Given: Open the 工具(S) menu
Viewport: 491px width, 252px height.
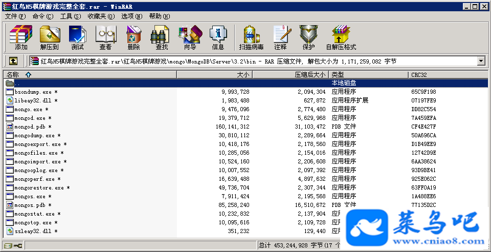Looking at the screenshot, I should pos(71,16).
